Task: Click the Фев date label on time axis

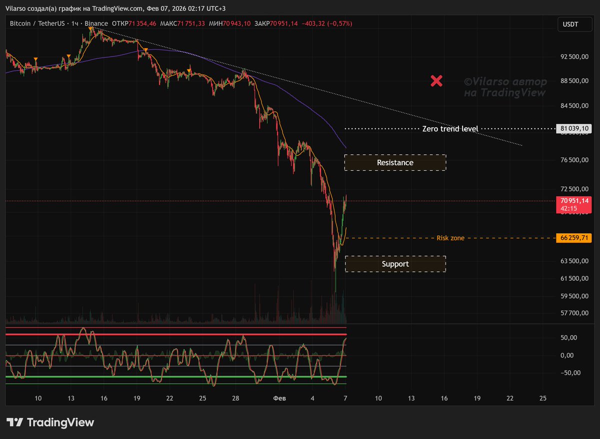Action: click(279, 398)
